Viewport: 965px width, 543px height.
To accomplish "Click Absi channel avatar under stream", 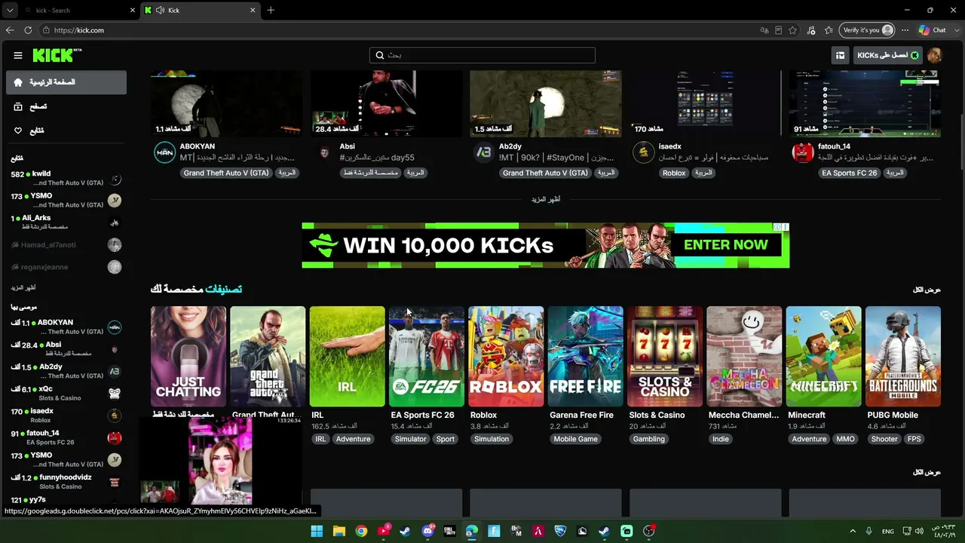I will [324, 152].
